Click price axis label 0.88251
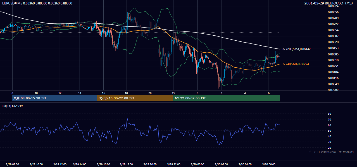 coord(333,66)
